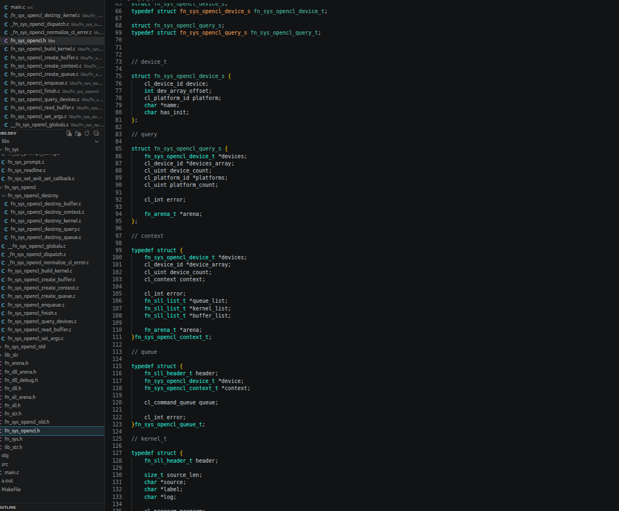Click '}fn_sys_opencl_context_t;' in the editor
This screenshot has height=511, width=619.
[x=172, y=337]
